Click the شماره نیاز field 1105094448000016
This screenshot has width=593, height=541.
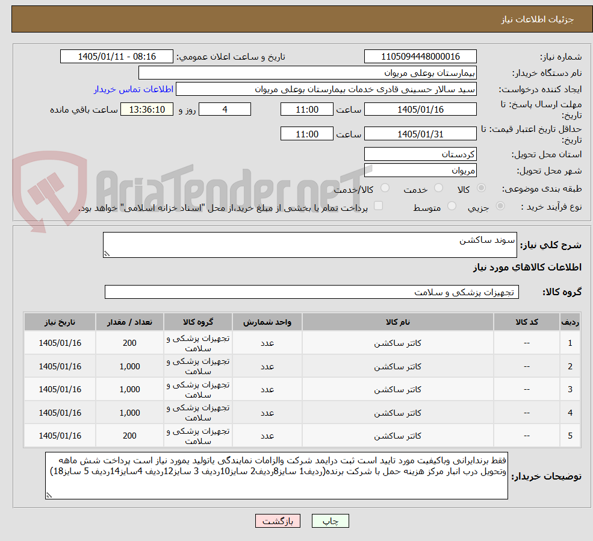[x=420, y=57]
